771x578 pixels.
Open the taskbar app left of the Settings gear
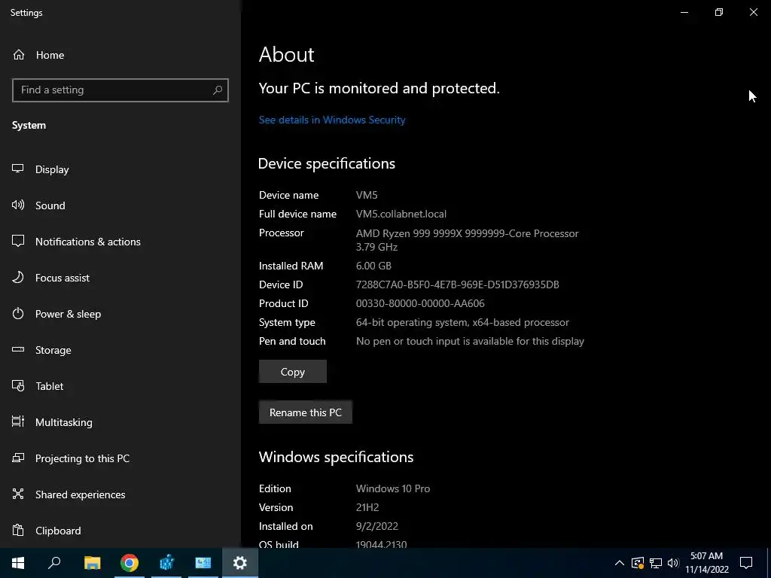click(203, 563)
